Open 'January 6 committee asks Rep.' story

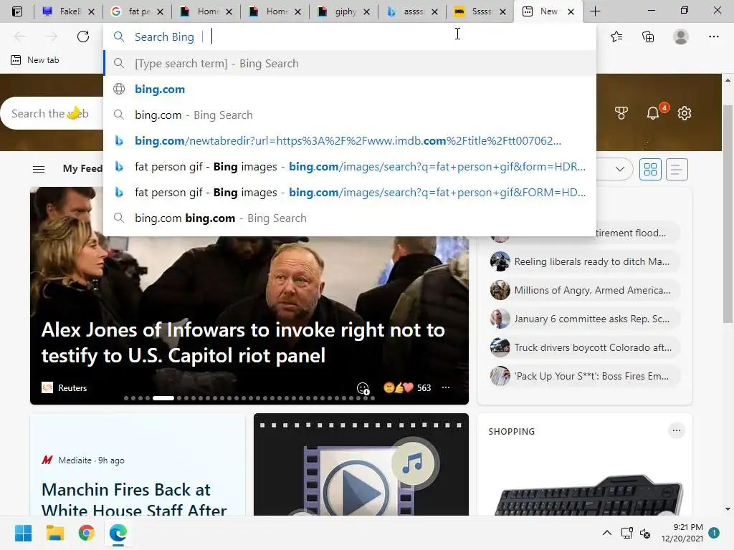(x=584, y=319)
